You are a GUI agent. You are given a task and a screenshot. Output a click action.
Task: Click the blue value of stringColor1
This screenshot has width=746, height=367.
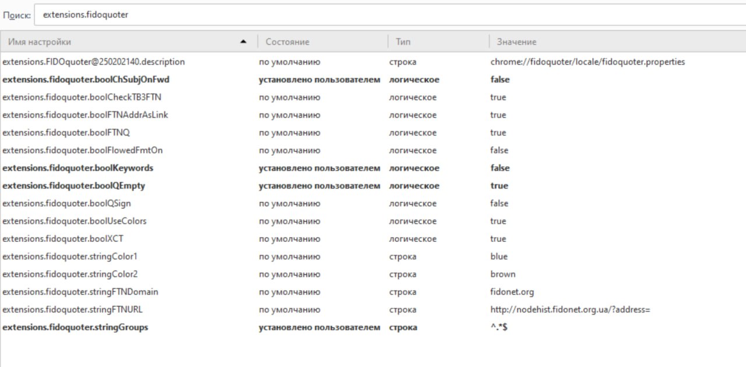[x=499, y=256]
